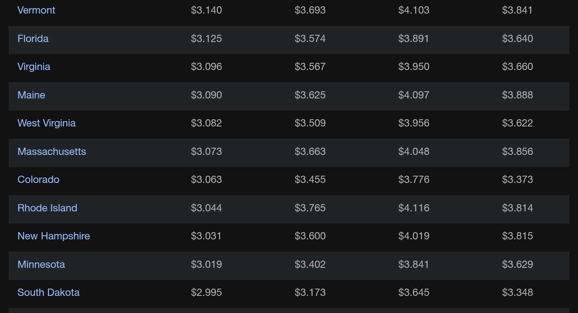The image size is (578, 313).
Task: Click Colorado's $3.373 price value
Action: [x=517, y=180]
